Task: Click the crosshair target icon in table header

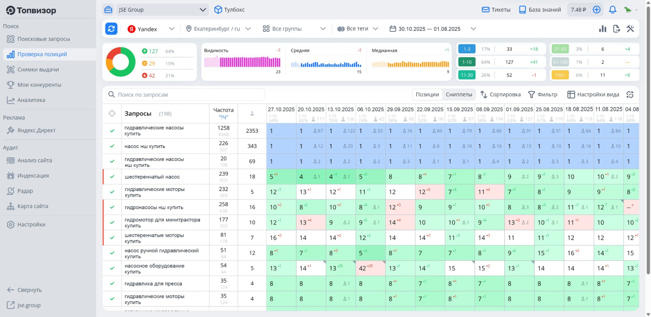Action: [x=112, y=114]
